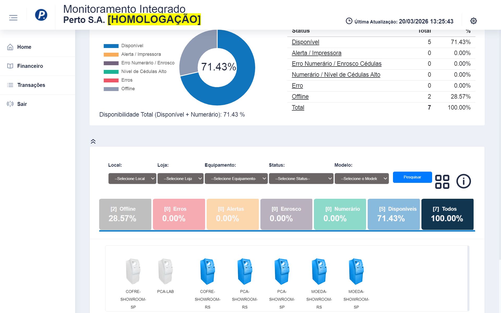Activate the Disponíveis filter tile
The image size is (501, 313).
coord(393,214)
